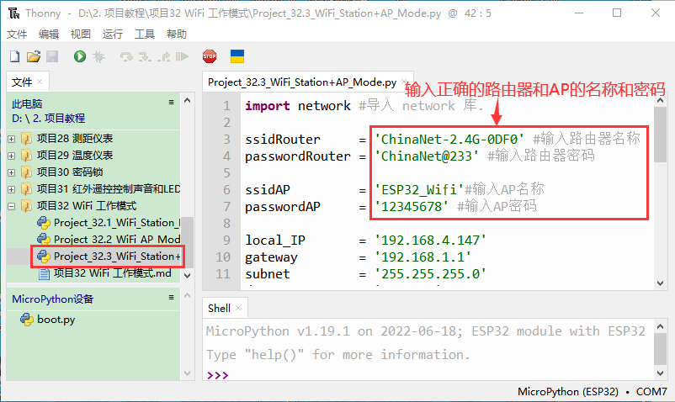Click the Resume execution toolbar icon
The width and height of the screenshot is (675, 402).
click(182, 56)
